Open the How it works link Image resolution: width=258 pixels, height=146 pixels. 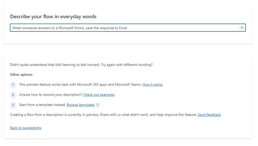pos(152,84)
